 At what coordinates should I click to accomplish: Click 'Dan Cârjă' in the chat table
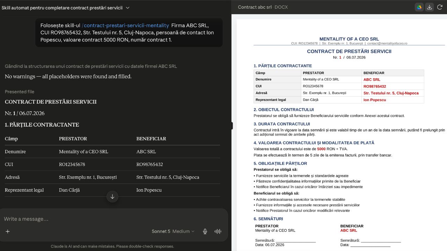point(69,190)
